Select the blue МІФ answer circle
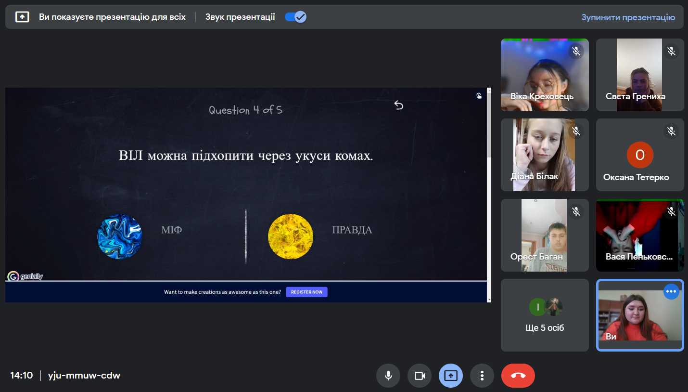Image resolution: width=688 pixels, height=392 pixels. pyautogui.click(x=120, y=236)
